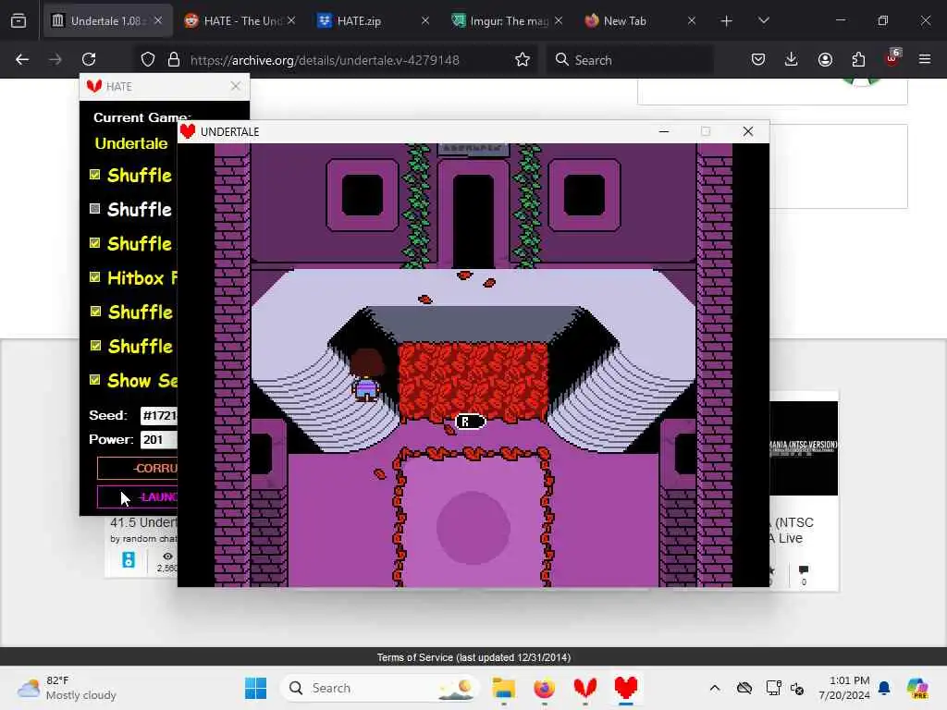
Task: Click the '41.5 Undert' item title
Action: pyautogui.click(x=143, y=522)
